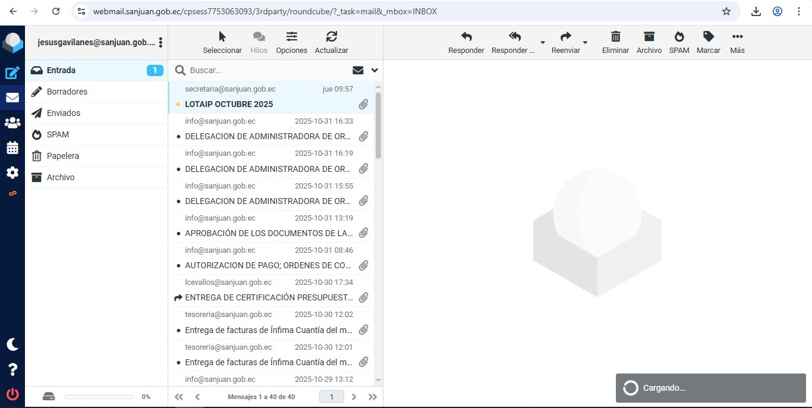Open the Contacts icon in sidebar

coord(12,123)
